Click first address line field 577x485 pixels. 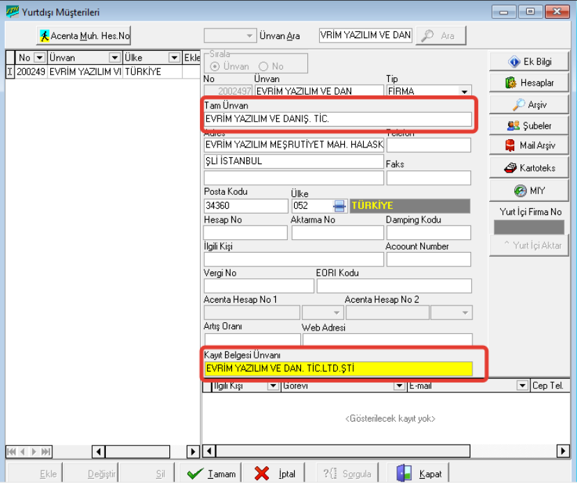(x=293, y=145)
